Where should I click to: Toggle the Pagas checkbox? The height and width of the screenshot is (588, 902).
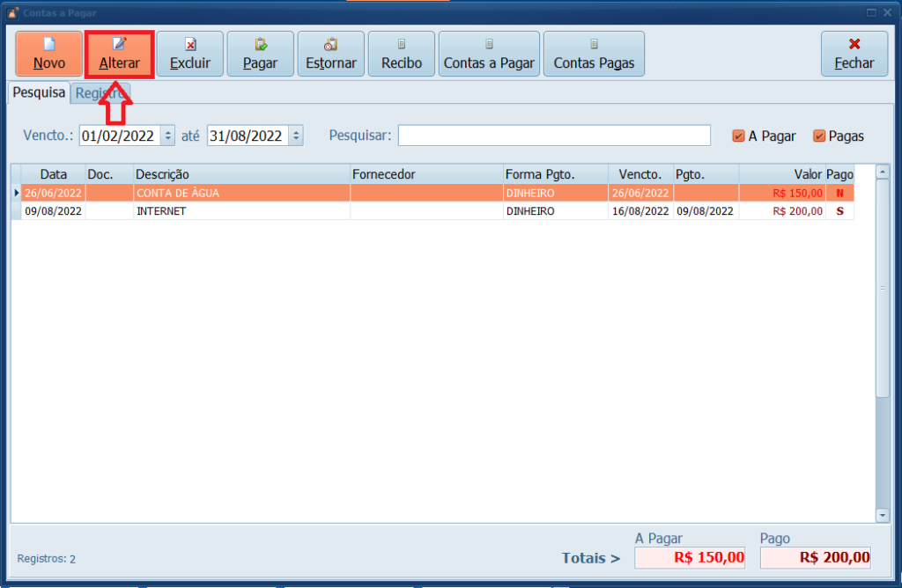[819, 136]
